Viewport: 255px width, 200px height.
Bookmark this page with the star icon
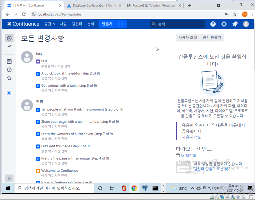coord(235,14)
